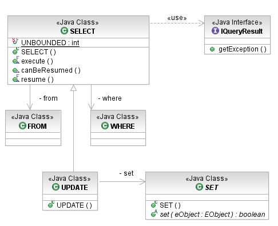Click the class icon next to FROM
This screenshot has width=278, height=226.
point(22,125)
